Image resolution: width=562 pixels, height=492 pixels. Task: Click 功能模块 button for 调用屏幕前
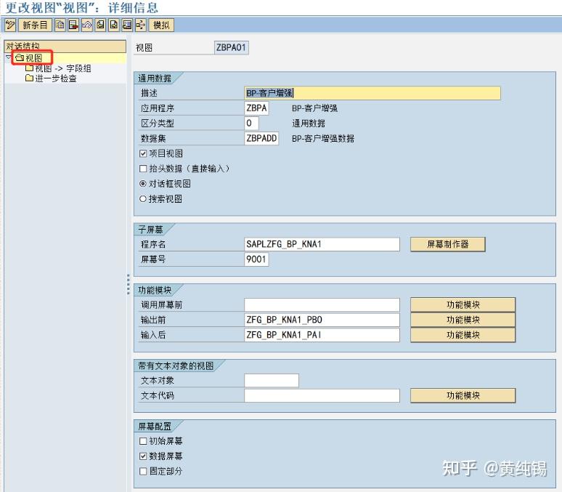coord(463,305)
